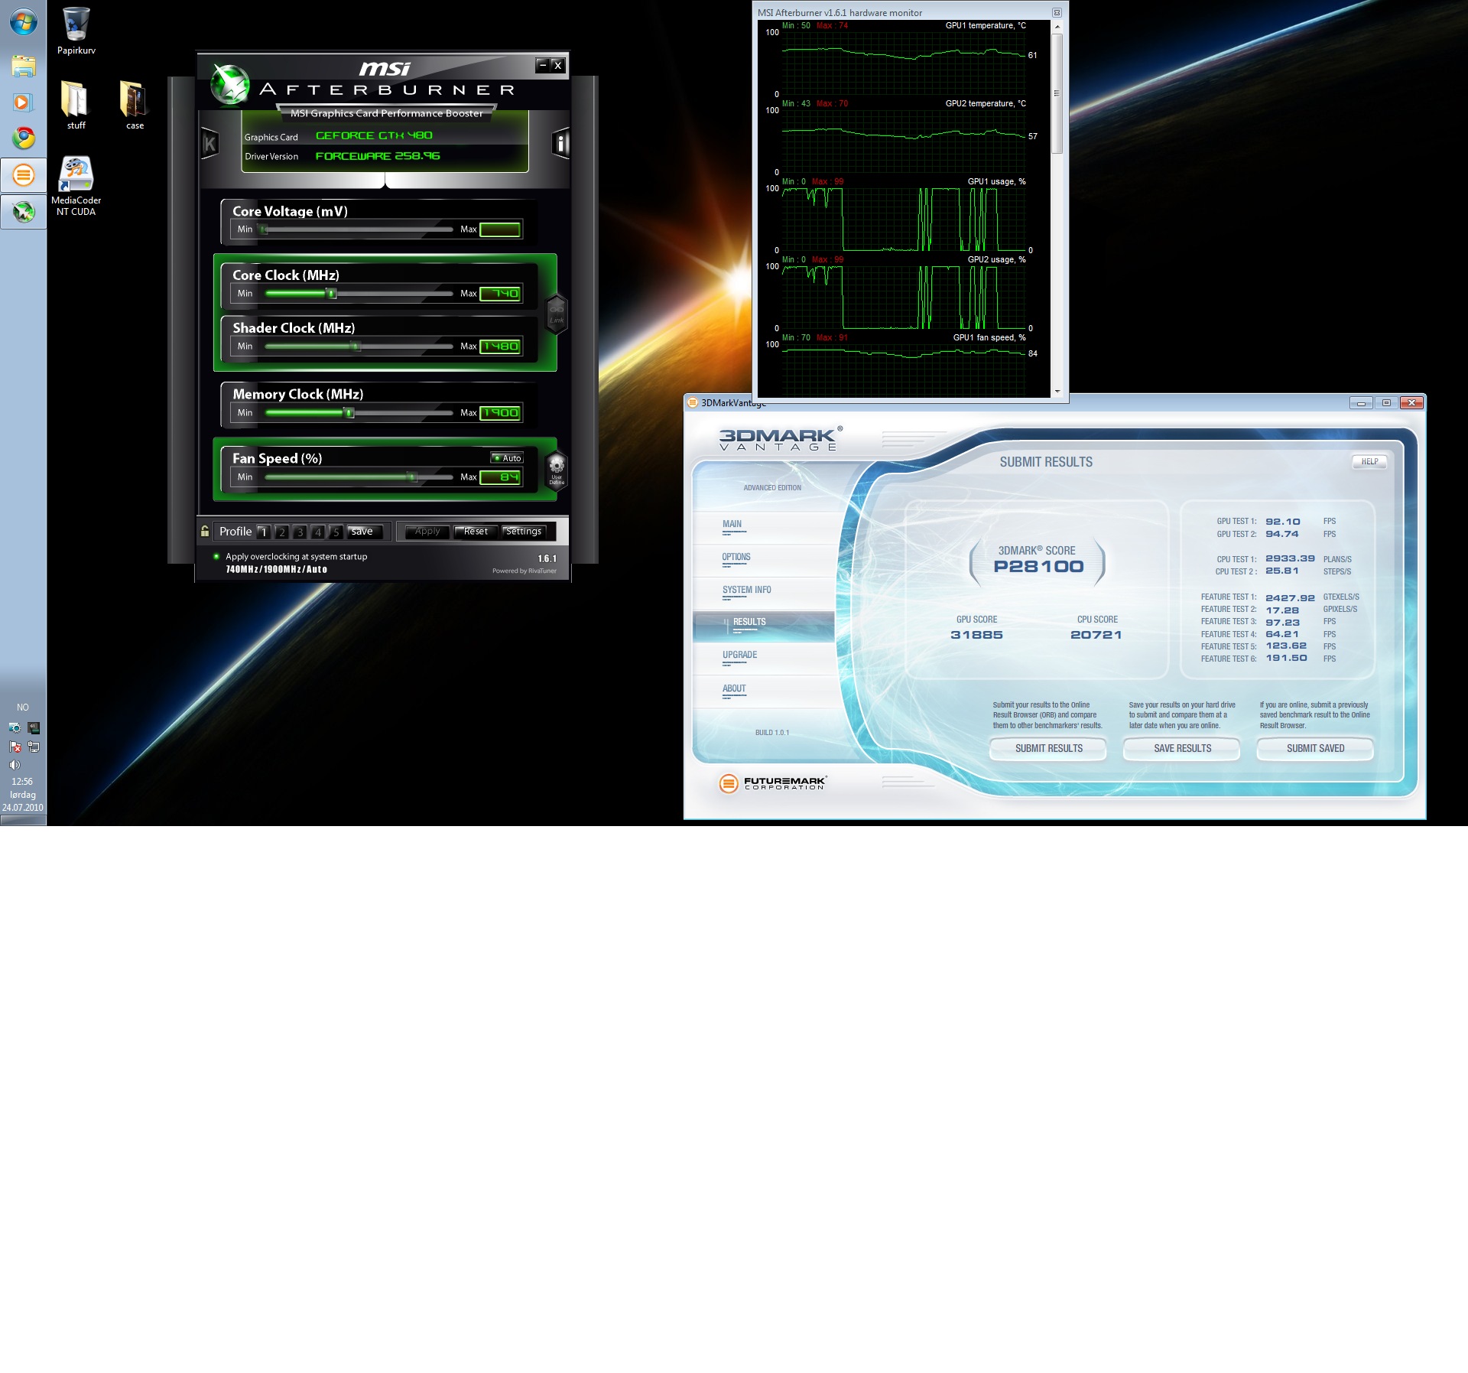Click the hardware monitor scroll down arrow
Screen dimensions: 1468x1373
pyautogui.click(x=1057, y=391)
